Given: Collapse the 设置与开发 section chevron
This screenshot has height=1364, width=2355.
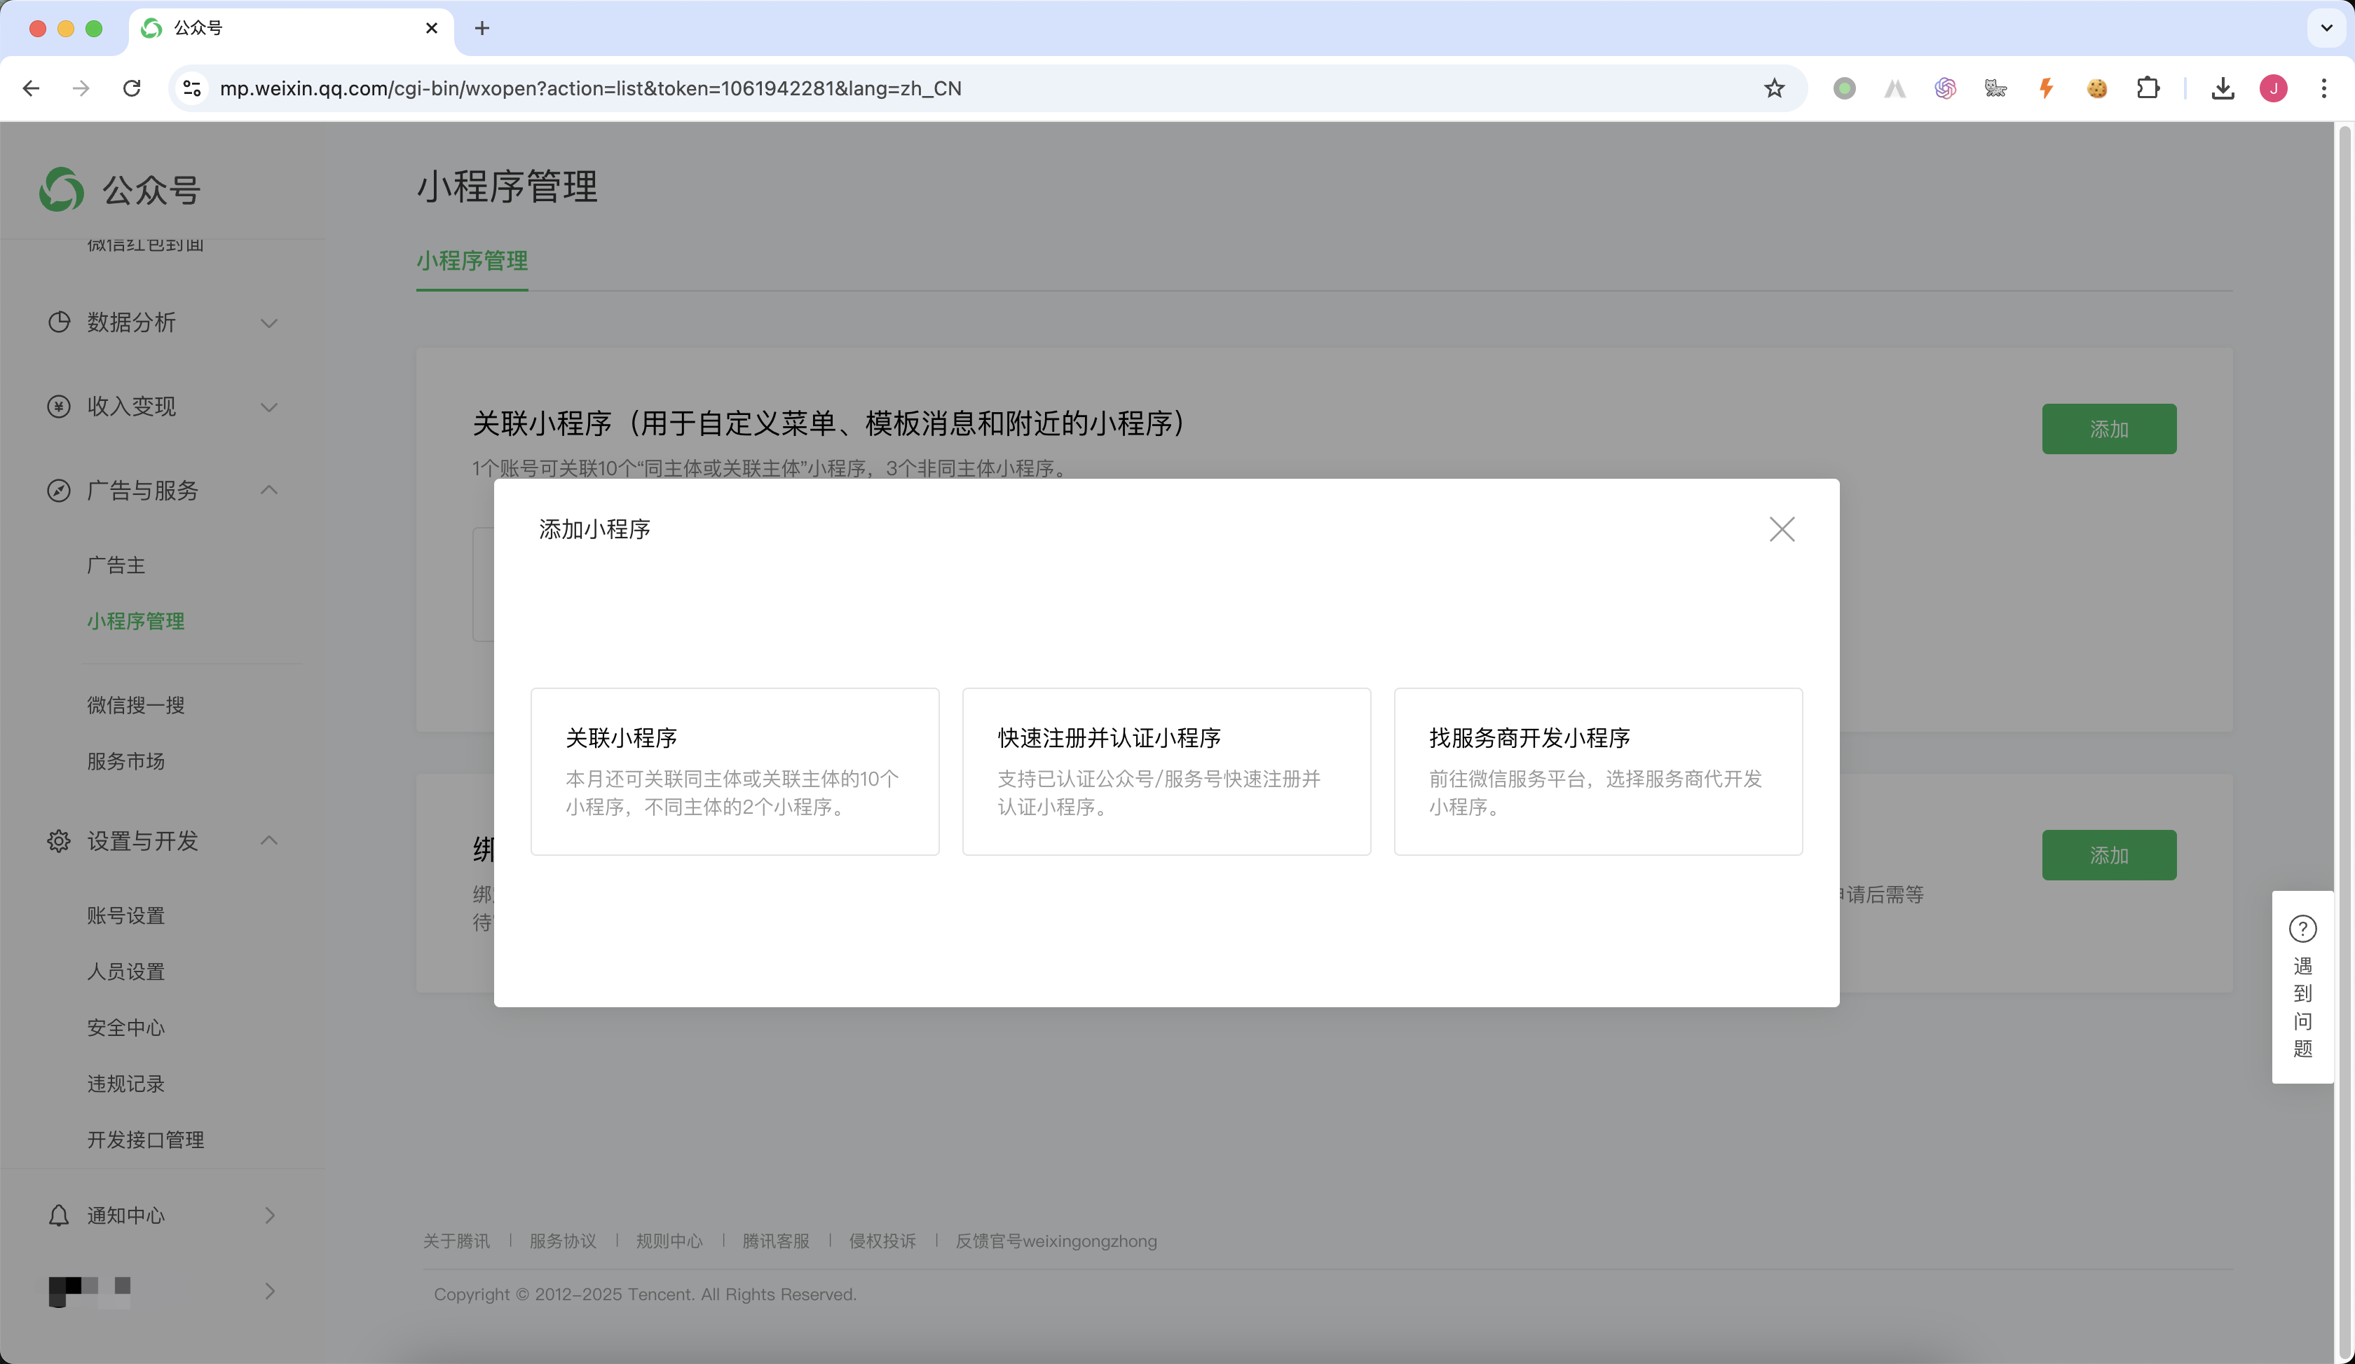Looking at the screenshot, I should point(269,840).
